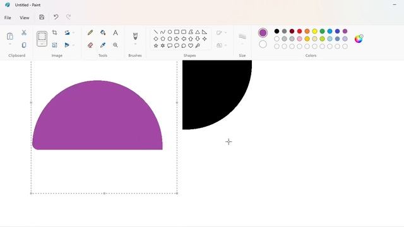The height and width of the screenshot is (227, 404).
Task: Choose the Oval shape
Action: pyautogui.click(x=170, y=32)
